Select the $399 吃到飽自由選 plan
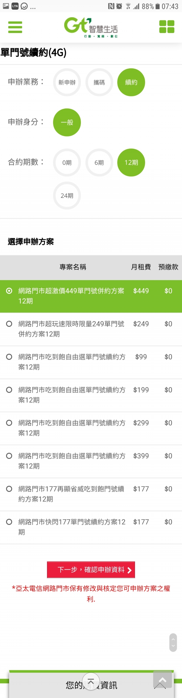Viewport: 182px width, 698px height. (91, 461)
